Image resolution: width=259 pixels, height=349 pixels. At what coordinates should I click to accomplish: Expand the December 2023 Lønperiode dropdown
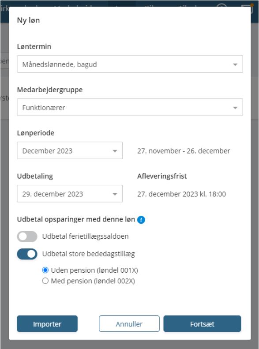[70, 150]
